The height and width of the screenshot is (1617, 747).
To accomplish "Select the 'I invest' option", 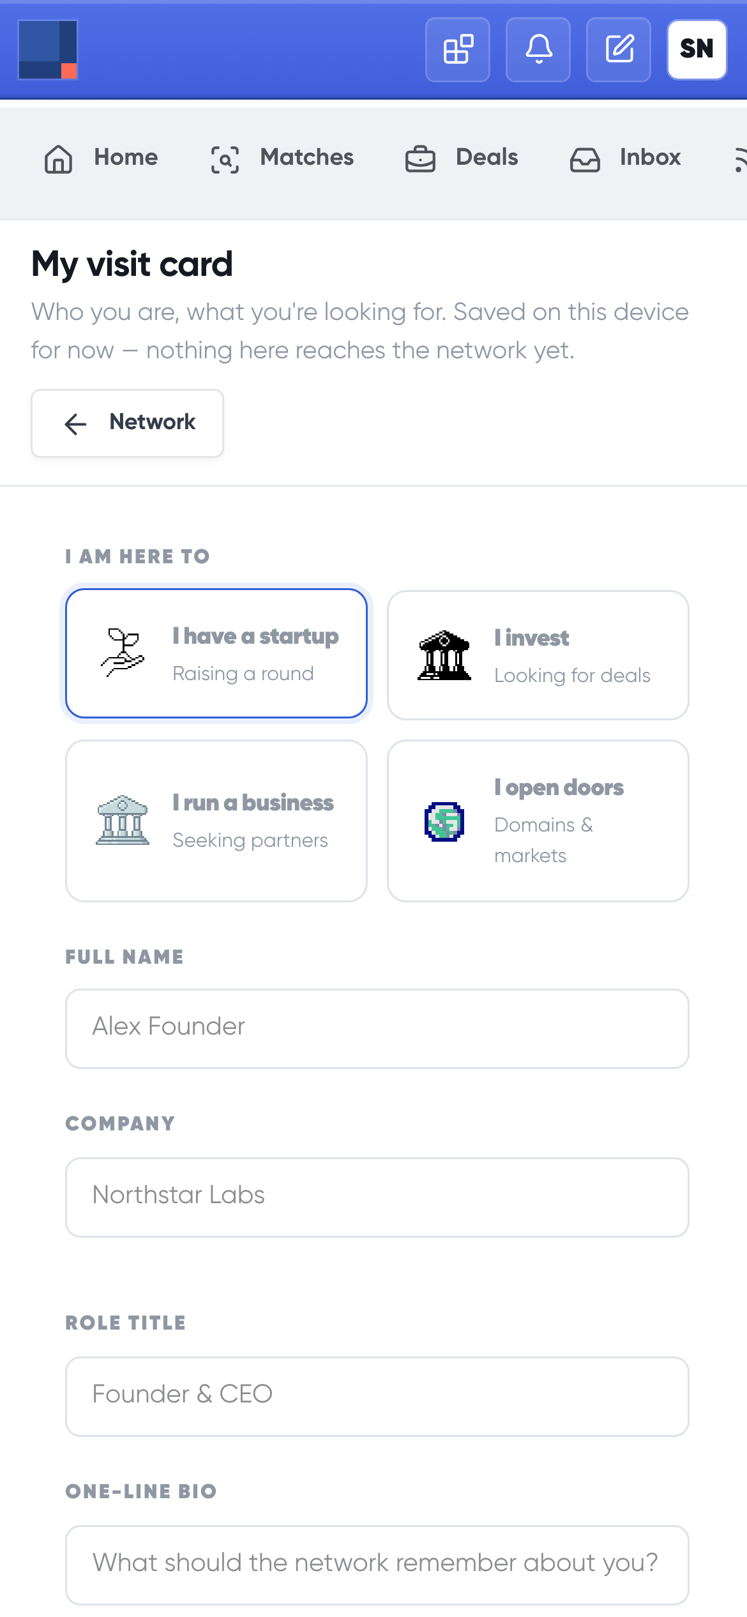I will pyautogui.click(x=538, y=655).
